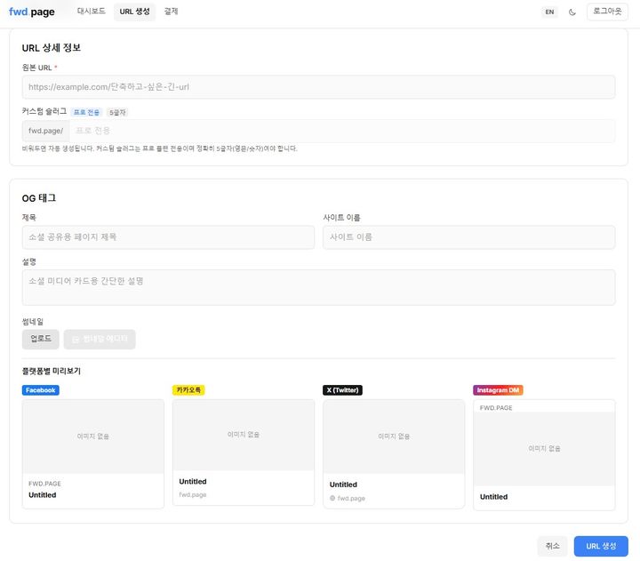Click the URL 상세 정보 heading
This screenshot has height=561, width=640.
pyautogui.click(x=52, y=48)
